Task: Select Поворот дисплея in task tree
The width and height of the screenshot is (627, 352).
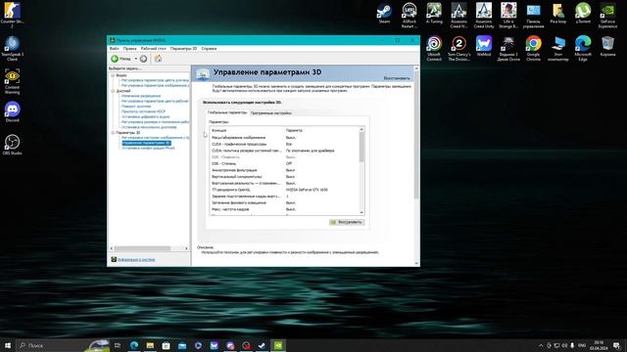Action: click(136, 107)
